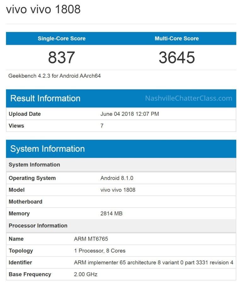Click the page title vivo vivo 1808
242x282 pixels.
43,9
